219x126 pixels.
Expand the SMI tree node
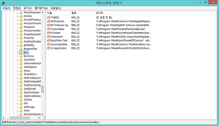(x=17, y=104)
